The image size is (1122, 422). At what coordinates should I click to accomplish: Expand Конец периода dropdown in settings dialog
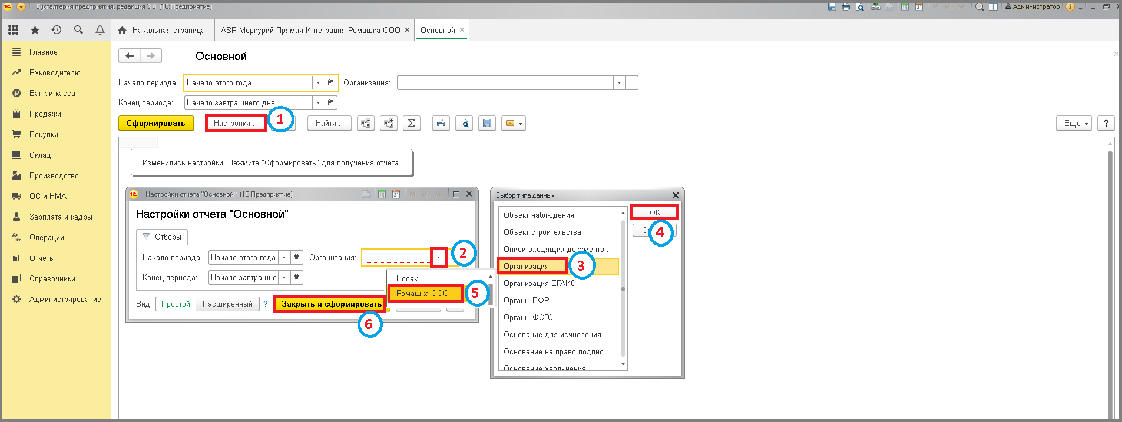coord(284,278)
